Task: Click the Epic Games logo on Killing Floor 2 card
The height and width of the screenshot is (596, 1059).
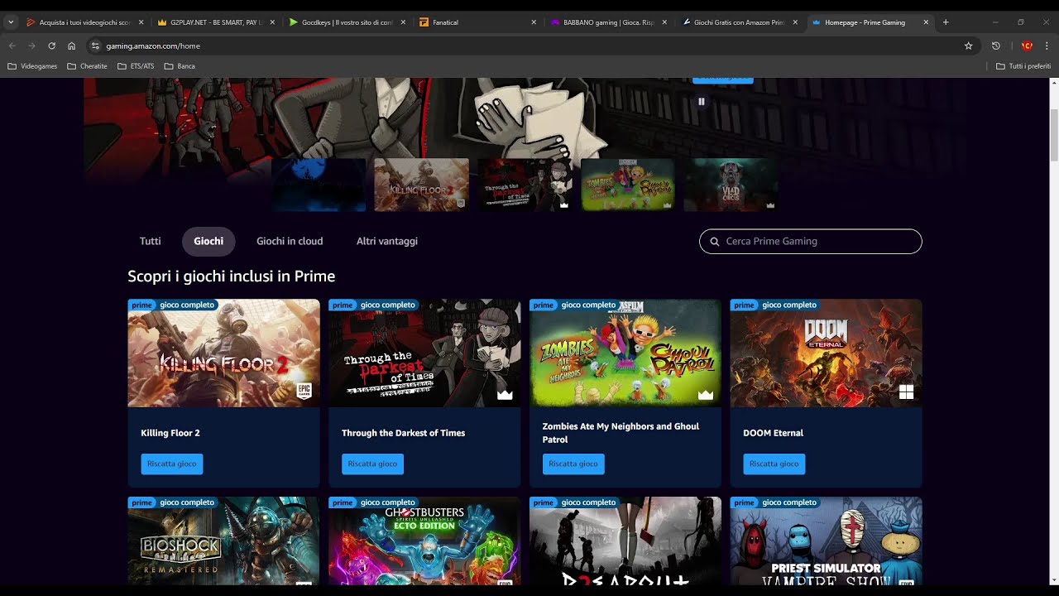Action: coord(304,392)
